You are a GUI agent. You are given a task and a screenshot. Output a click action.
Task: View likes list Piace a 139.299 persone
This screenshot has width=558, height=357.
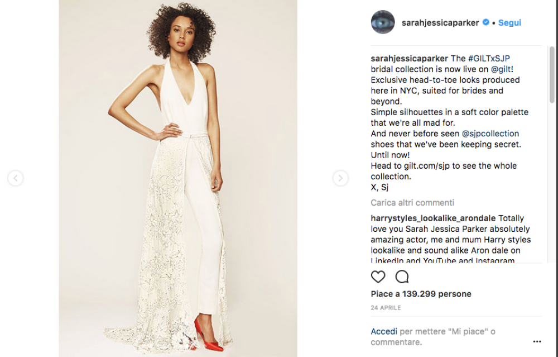[421, 294]
